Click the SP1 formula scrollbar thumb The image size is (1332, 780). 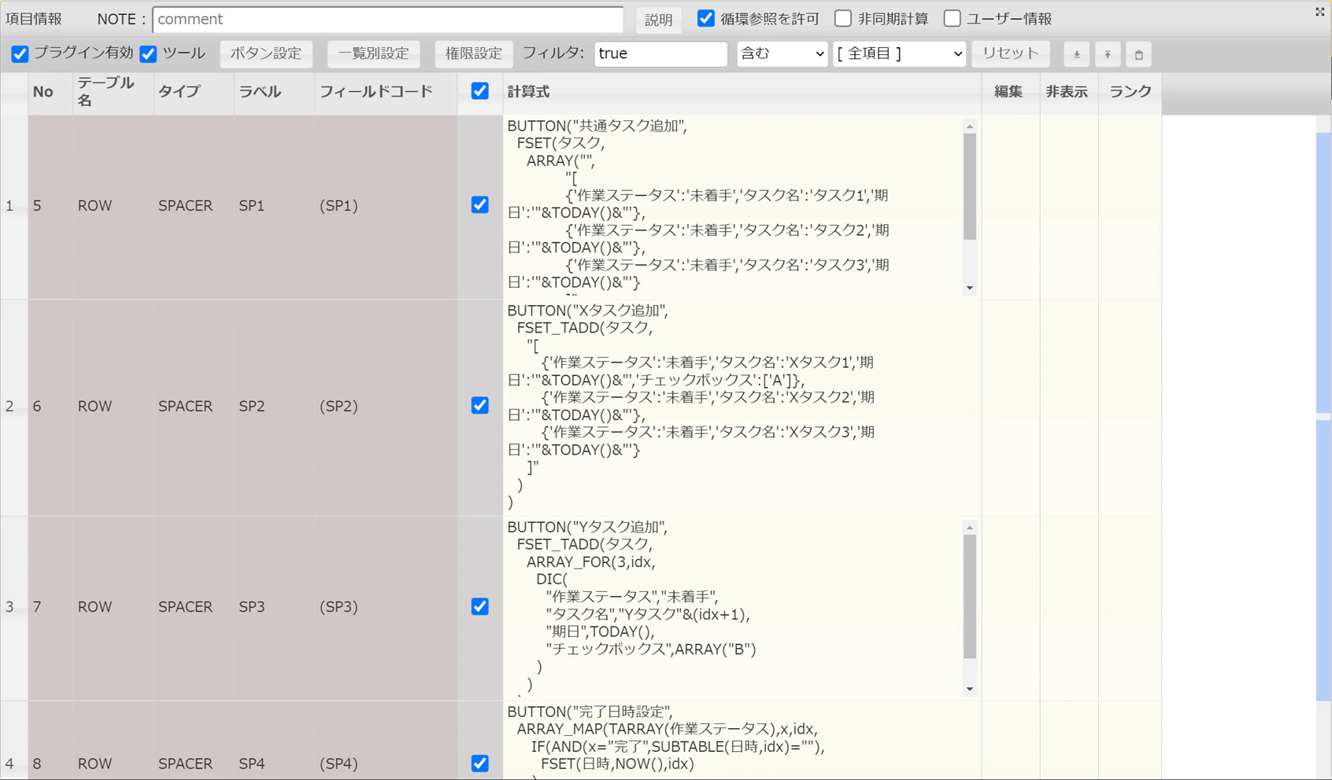click(970, 186)
